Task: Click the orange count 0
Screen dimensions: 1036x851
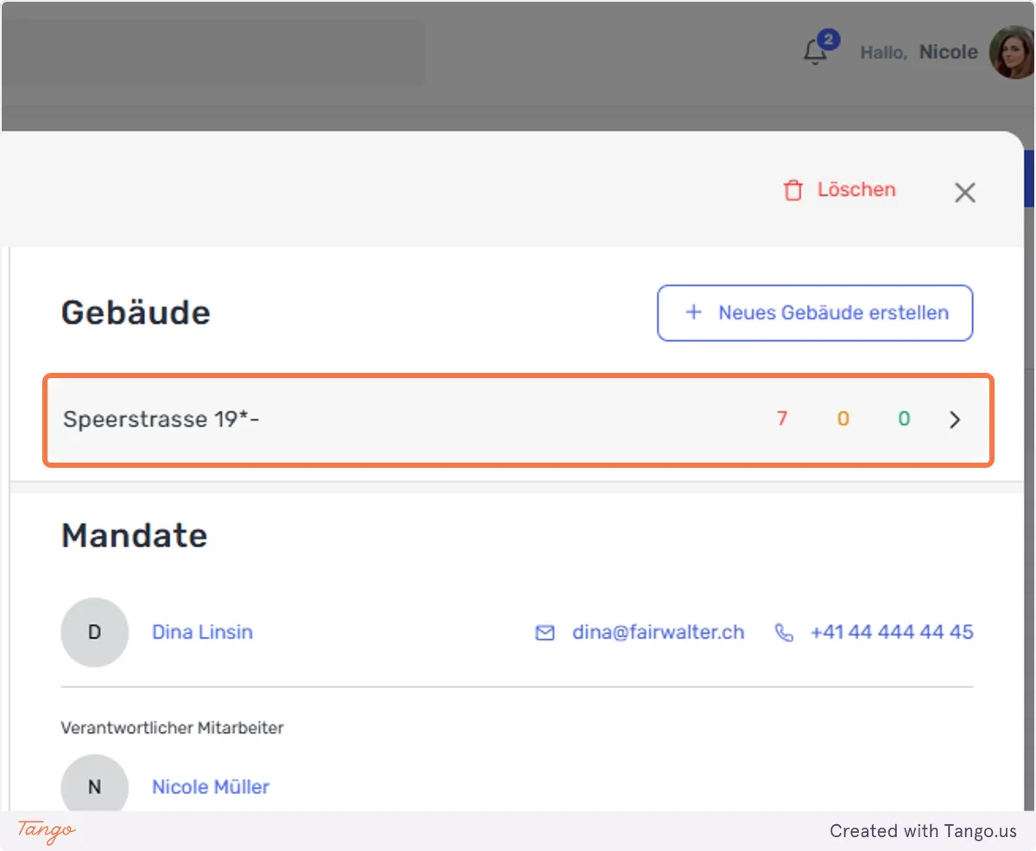Action: coord(843,419)
